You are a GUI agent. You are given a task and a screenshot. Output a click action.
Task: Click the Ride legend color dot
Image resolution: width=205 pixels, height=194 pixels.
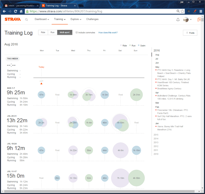coord(121,45)
